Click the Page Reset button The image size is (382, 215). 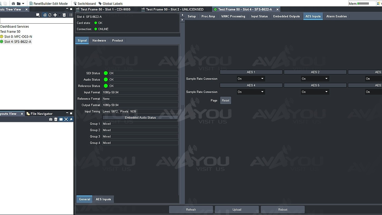coord(226,101)
